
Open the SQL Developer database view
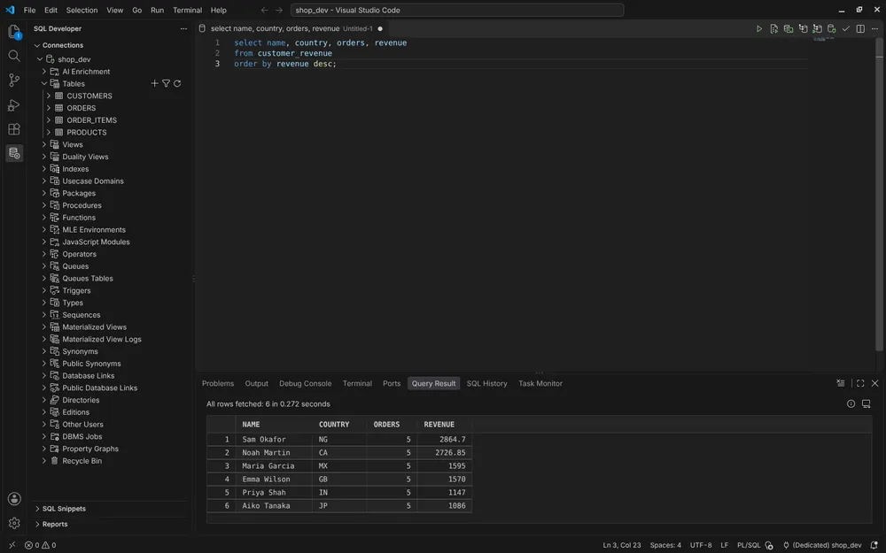[x=14, y=153]
